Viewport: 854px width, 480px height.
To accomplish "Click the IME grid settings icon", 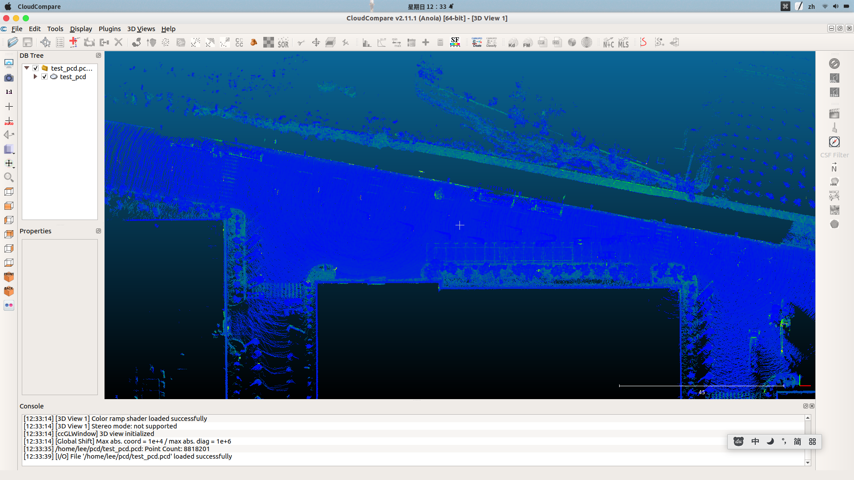I will click(812, 441).
